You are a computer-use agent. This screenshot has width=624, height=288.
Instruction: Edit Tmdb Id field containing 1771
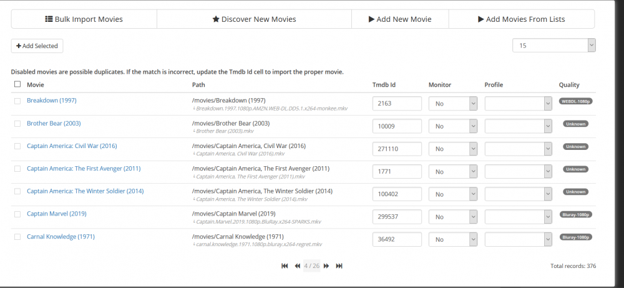397,172
